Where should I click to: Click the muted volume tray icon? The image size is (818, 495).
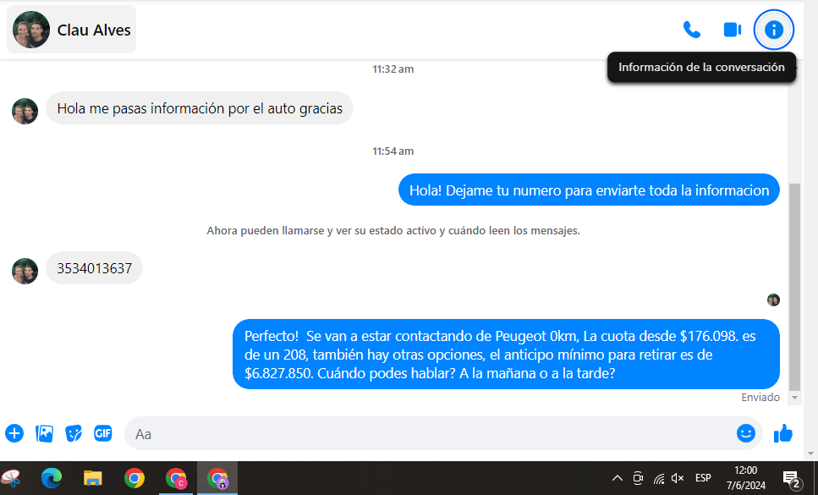678,478
